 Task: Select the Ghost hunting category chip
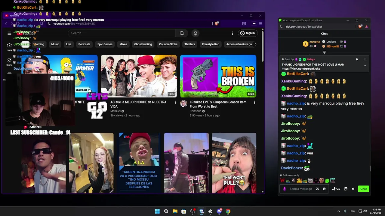143,44
